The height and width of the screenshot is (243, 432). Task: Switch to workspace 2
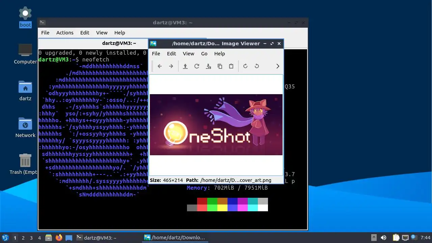point(23,238)
